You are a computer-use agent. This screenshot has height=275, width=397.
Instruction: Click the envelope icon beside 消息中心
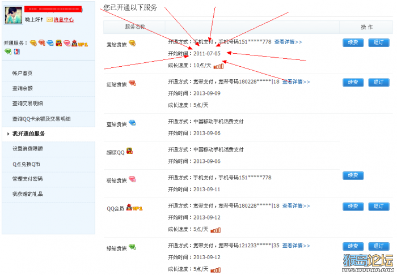(50, 19)
